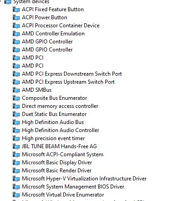
Task: Select ACPI Processor Container Device entry
Action: [x=60, y=26]
